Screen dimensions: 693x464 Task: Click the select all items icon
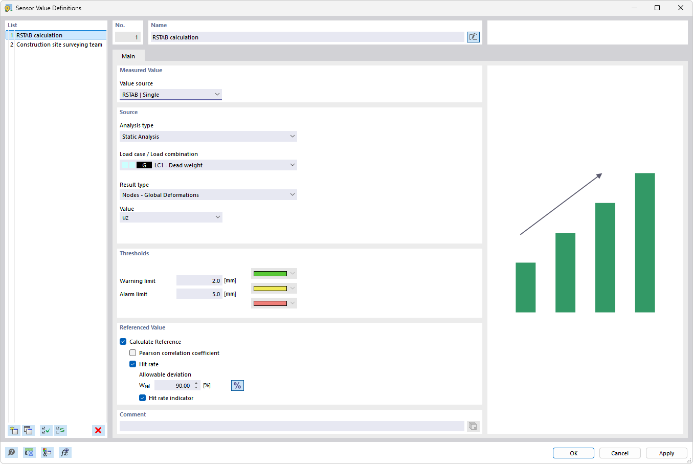(46, 430)
